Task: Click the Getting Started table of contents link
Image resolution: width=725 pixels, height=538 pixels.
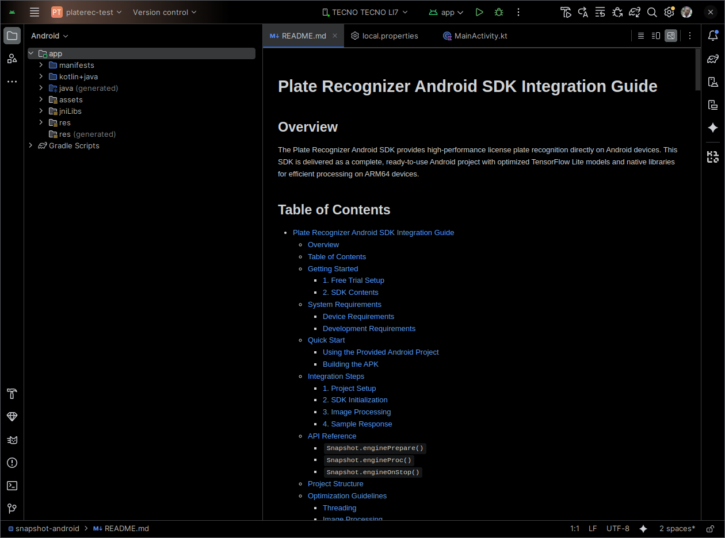Action: point(333,268)
